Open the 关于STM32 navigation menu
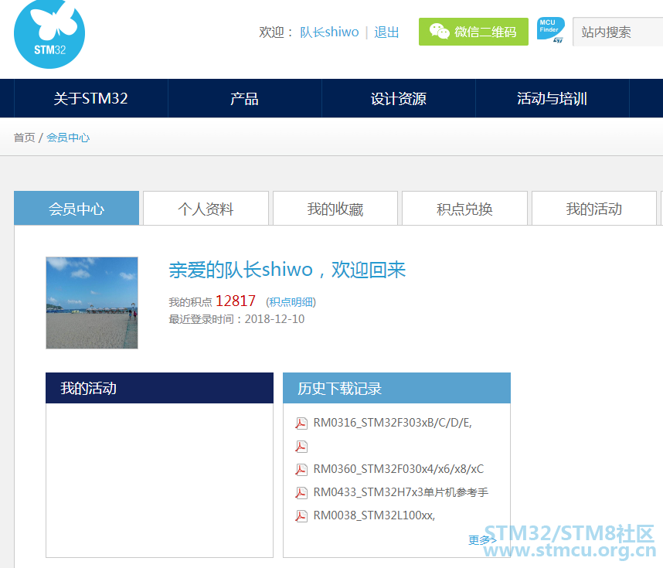 (91, 99)
